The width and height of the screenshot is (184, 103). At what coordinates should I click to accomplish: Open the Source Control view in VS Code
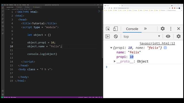(x=3, y=15)
